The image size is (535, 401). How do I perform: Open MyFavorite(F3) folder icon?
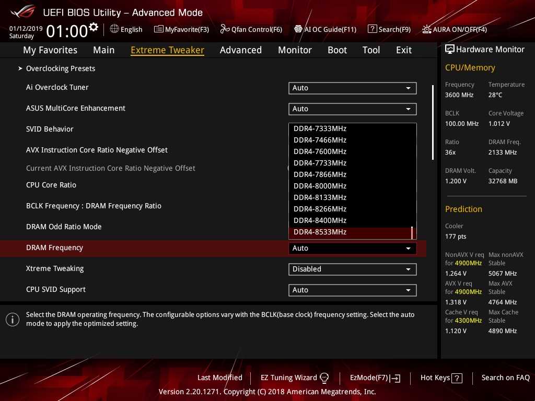tap(159, 29)
